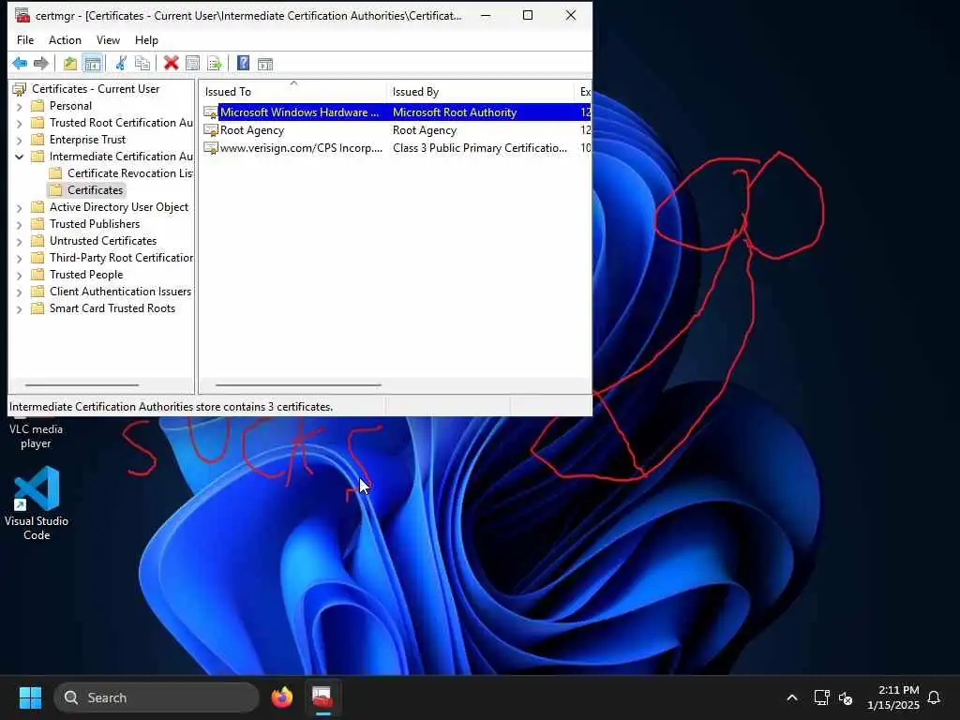Expand the Trusted Publishers node
The image size is (960, 720).
click(x=19, y=225)
